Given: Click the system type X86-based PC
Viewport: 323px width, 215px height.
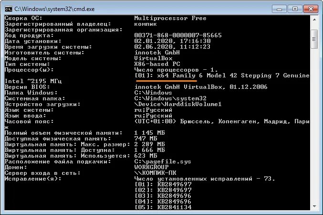Looking at the screenshot, I should click(157, 64).
